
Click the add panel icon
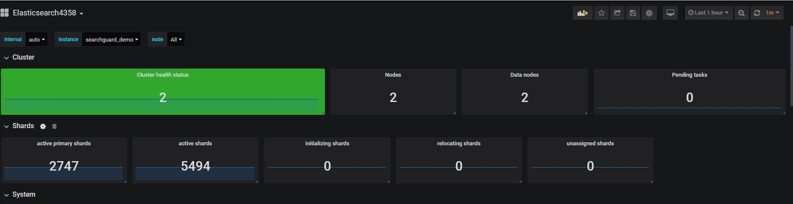coord(582,13)
